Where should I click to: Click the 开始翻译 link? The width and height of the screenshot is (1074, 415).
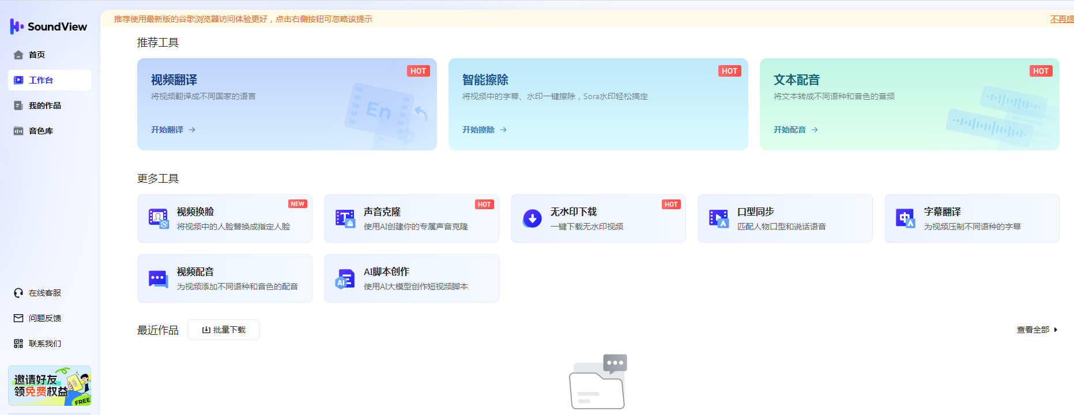174,130
